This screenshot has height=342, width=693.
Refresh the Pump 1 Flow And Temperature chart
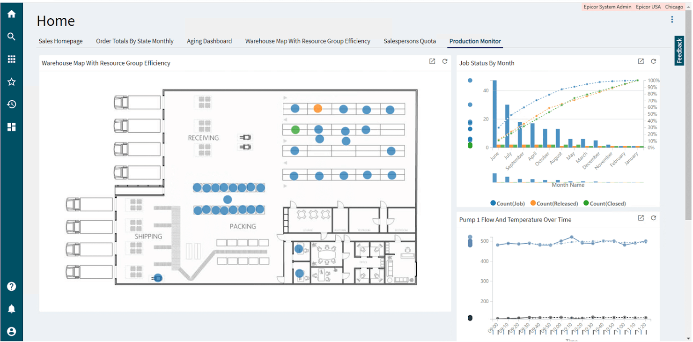(653, 218)
